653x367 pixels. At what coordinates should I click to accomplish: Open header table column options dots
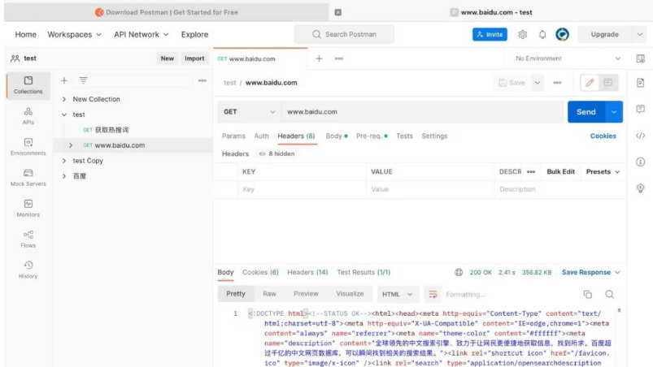point(531,171)
